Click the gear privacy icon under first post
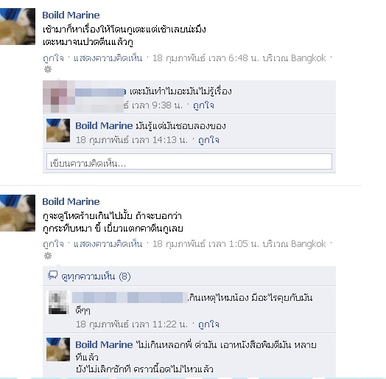The image size is (386, 379). click(x=48, y=70)
